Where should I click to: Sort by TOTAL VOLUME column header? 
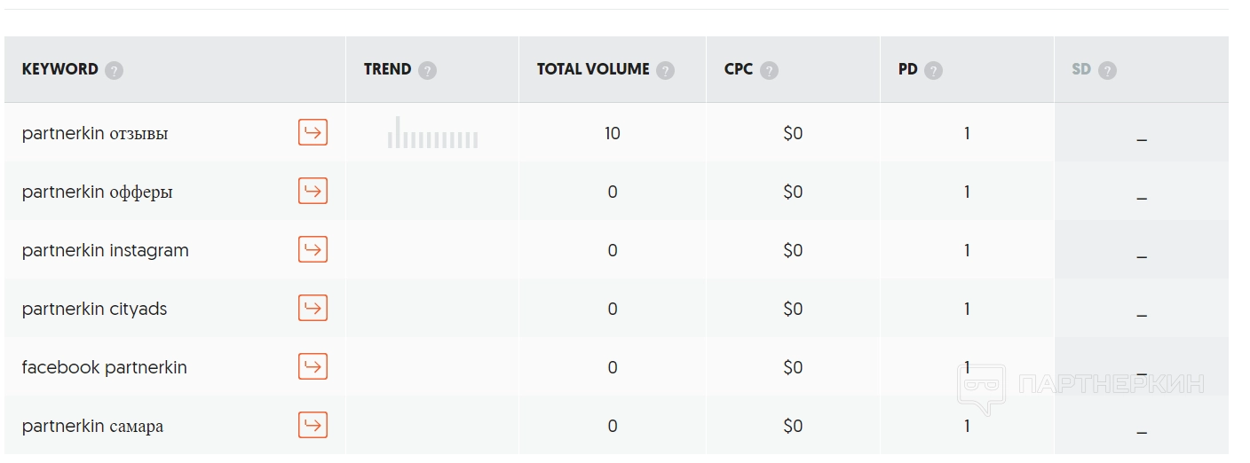coord(593,69)
